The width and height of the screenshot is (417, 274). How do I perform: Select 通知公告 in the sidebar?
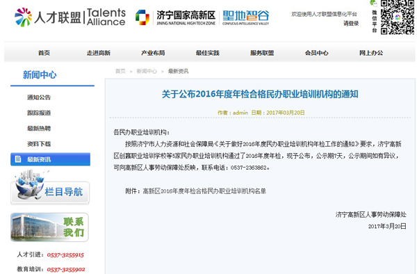pos(39,97)
